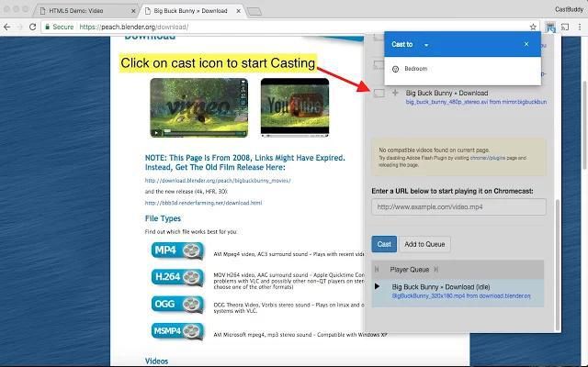Skip to next item in Player Queue

click(436, 269)
